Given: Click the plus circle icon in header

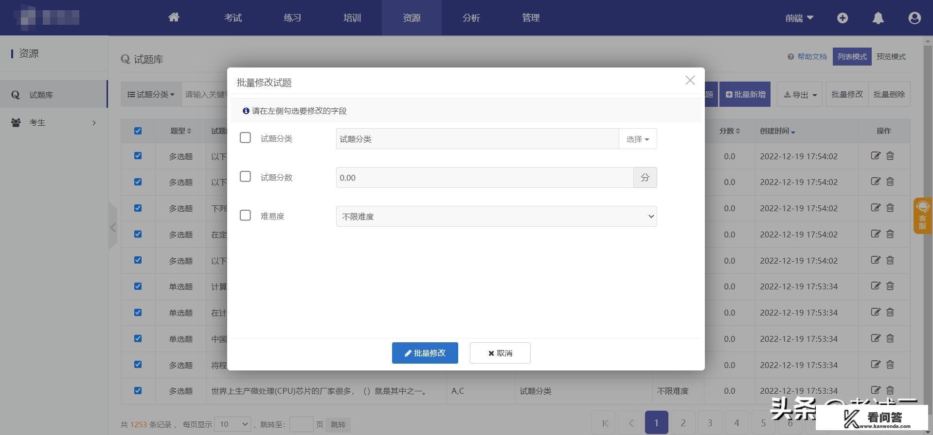Looking at the screenshot, I should tap(843, 18).
